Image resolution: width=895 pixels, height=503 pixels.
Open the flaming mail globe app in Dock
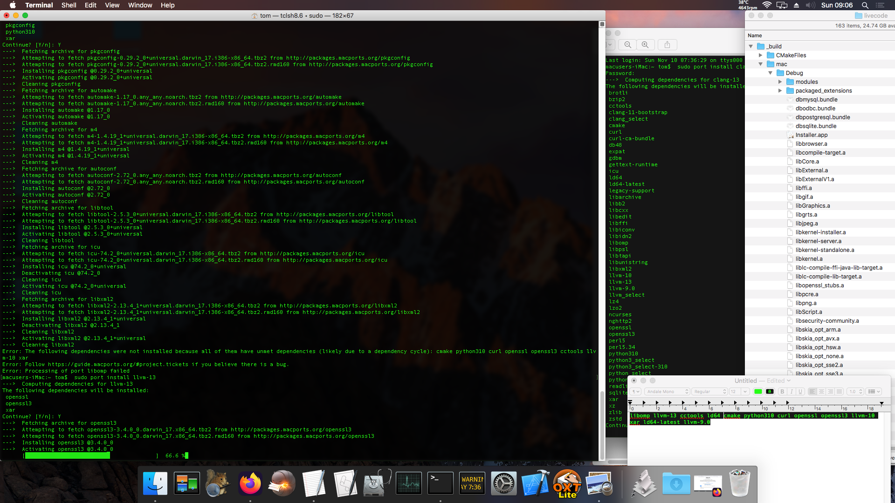click(282, 483)
